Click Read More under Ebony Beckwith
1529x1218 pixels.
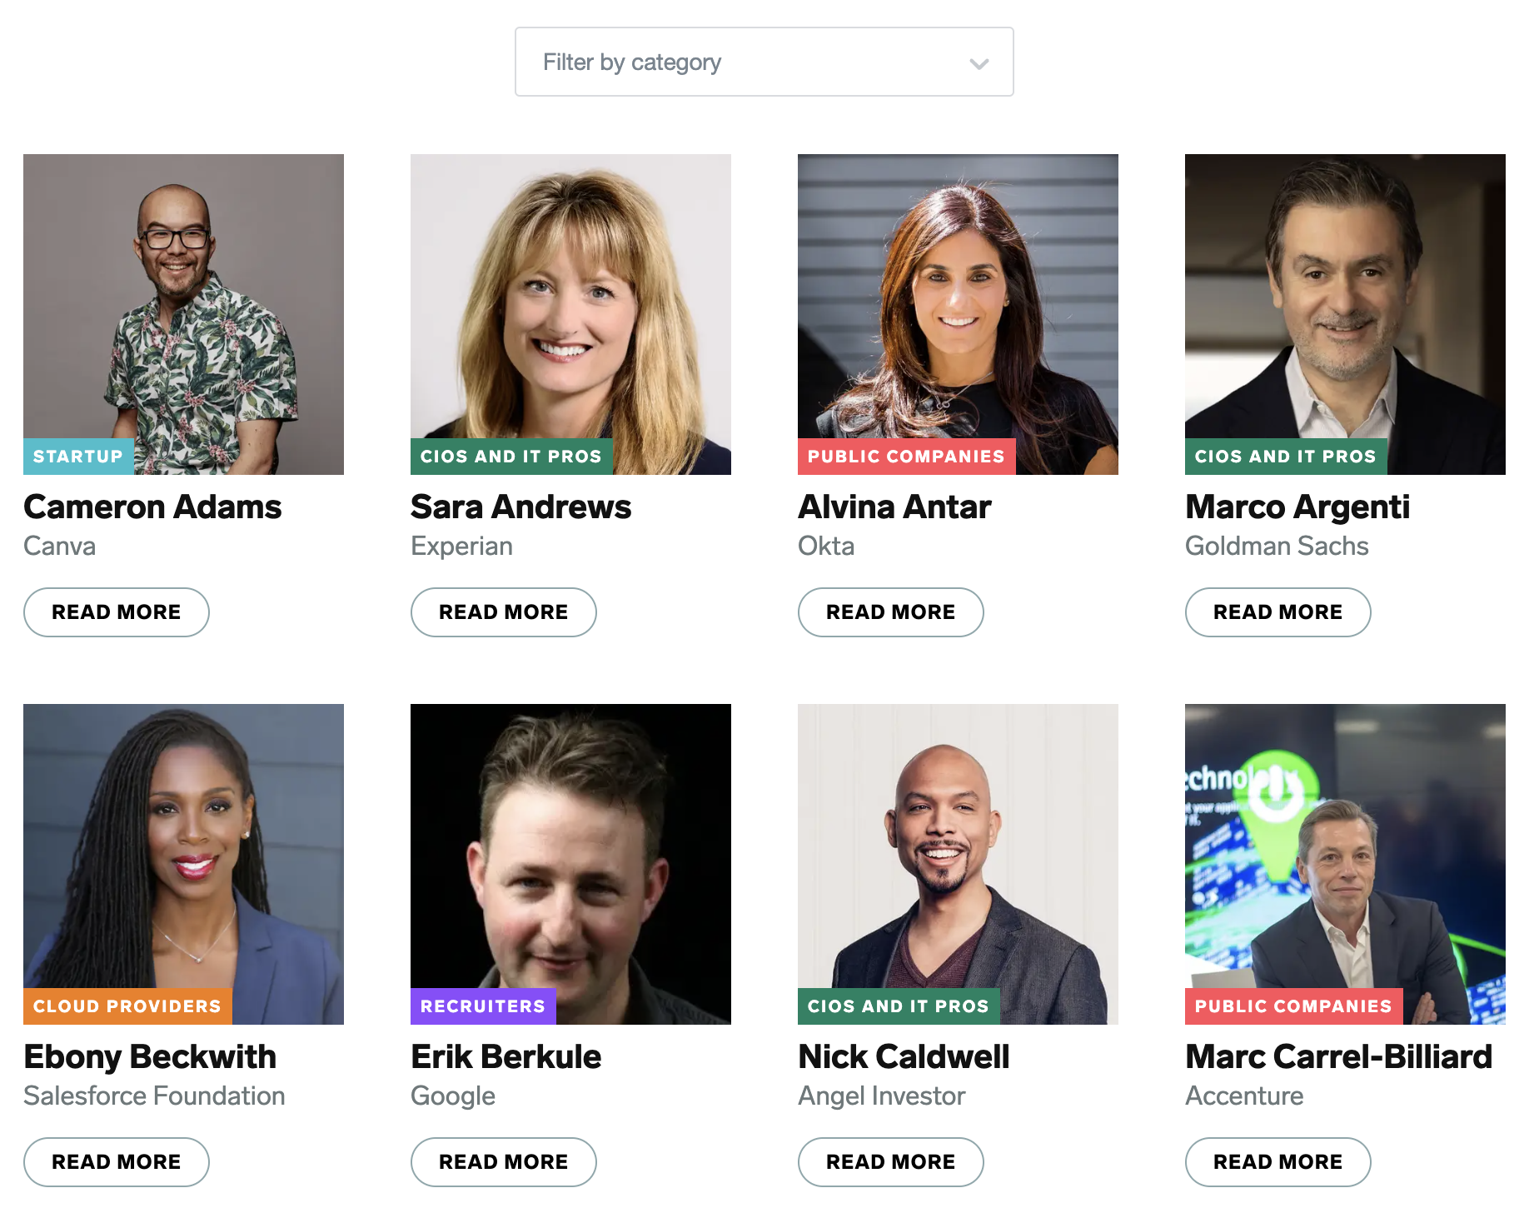[x=117, y=1162]
